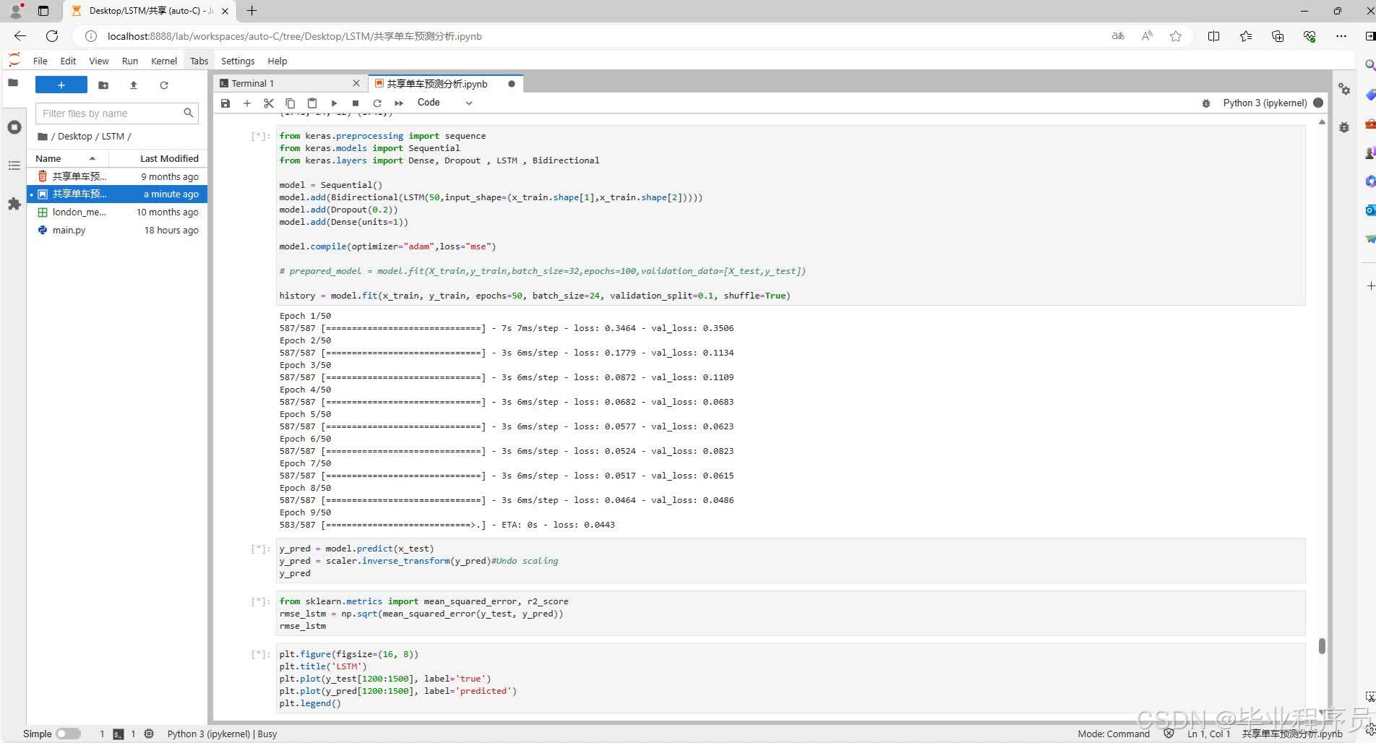Create a new folder in file browser
The width and height of the screenshot is (1376, 743).
click(x=103, y=85)
